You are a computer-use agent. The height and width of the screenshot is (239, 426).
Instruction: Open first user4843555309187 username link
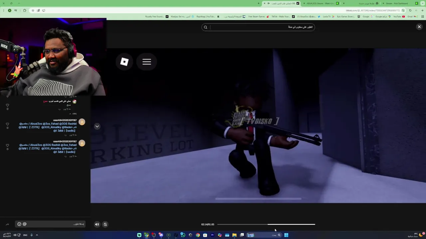pyautogui.click(x=65, y=120)
